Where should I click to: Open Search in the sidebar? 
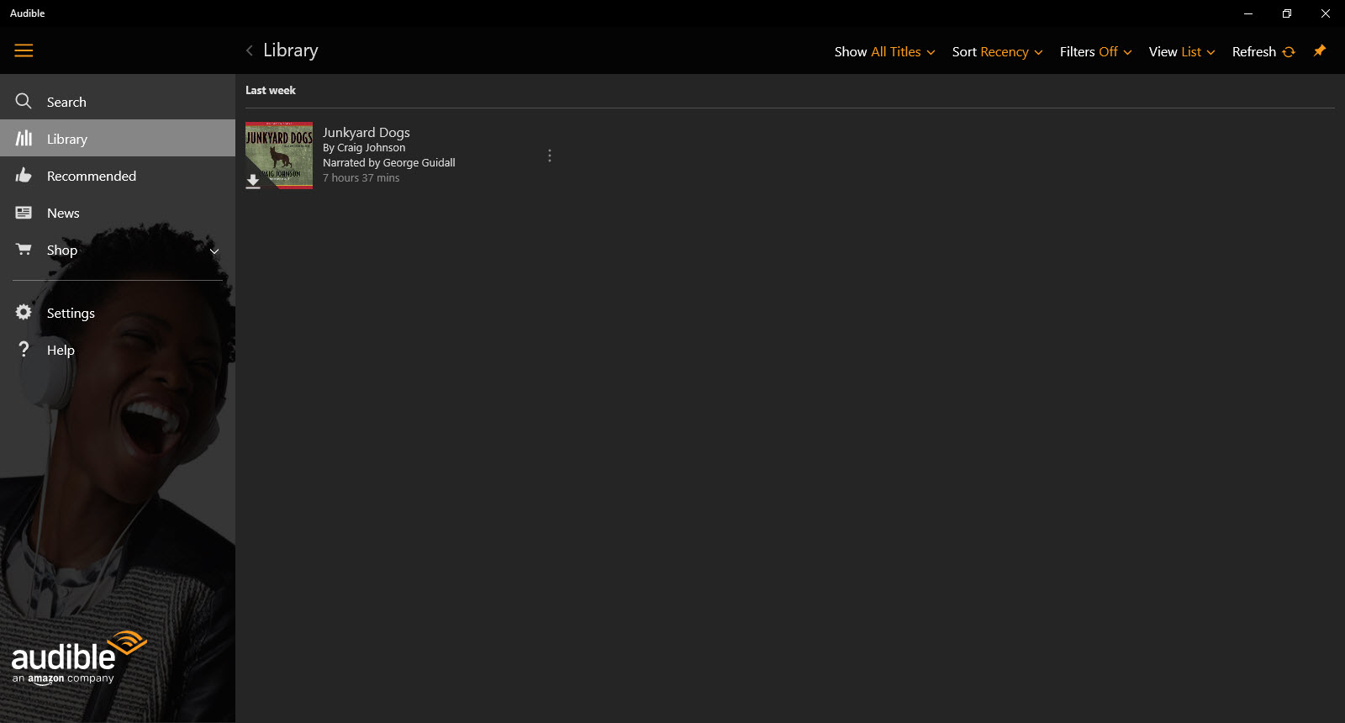(x=118, y=102)
